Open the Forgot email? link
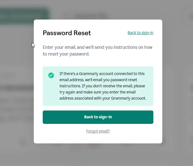Image resolution: width=193 pixels, height=166 pixels. [98, 131]
